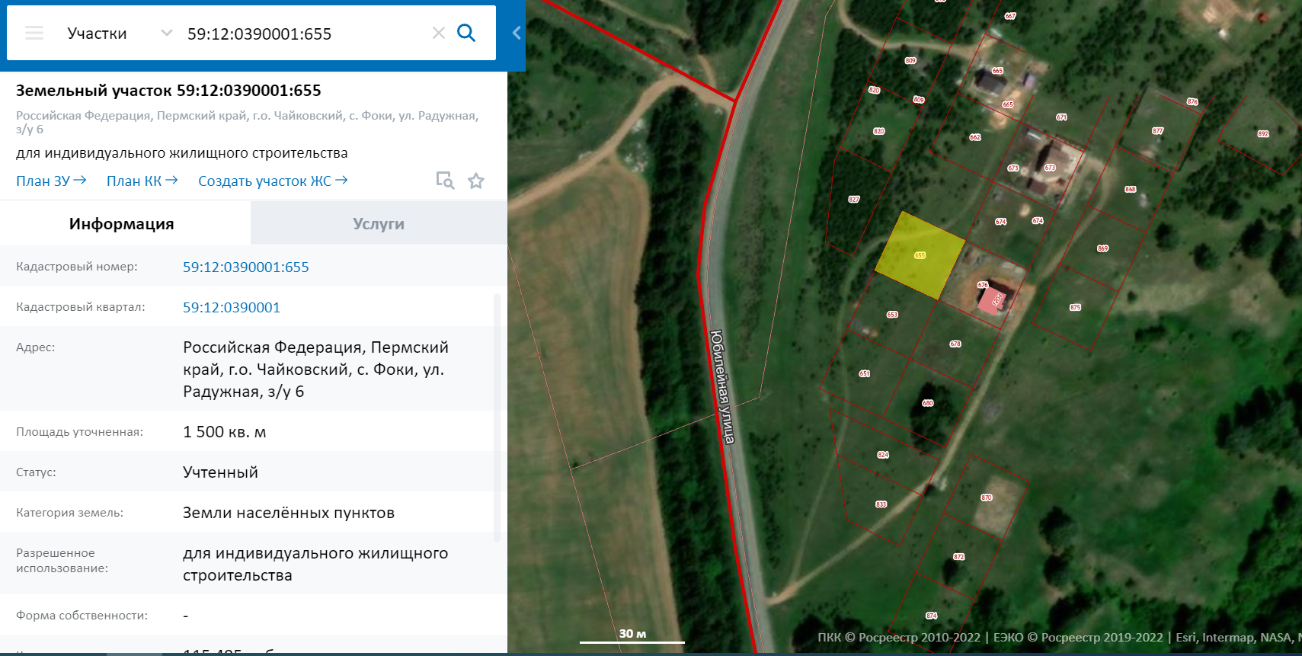The width and height of the screenshot is (1302, 656).
Task: Click parcel label 872 on map
Action: coord(959,557)
